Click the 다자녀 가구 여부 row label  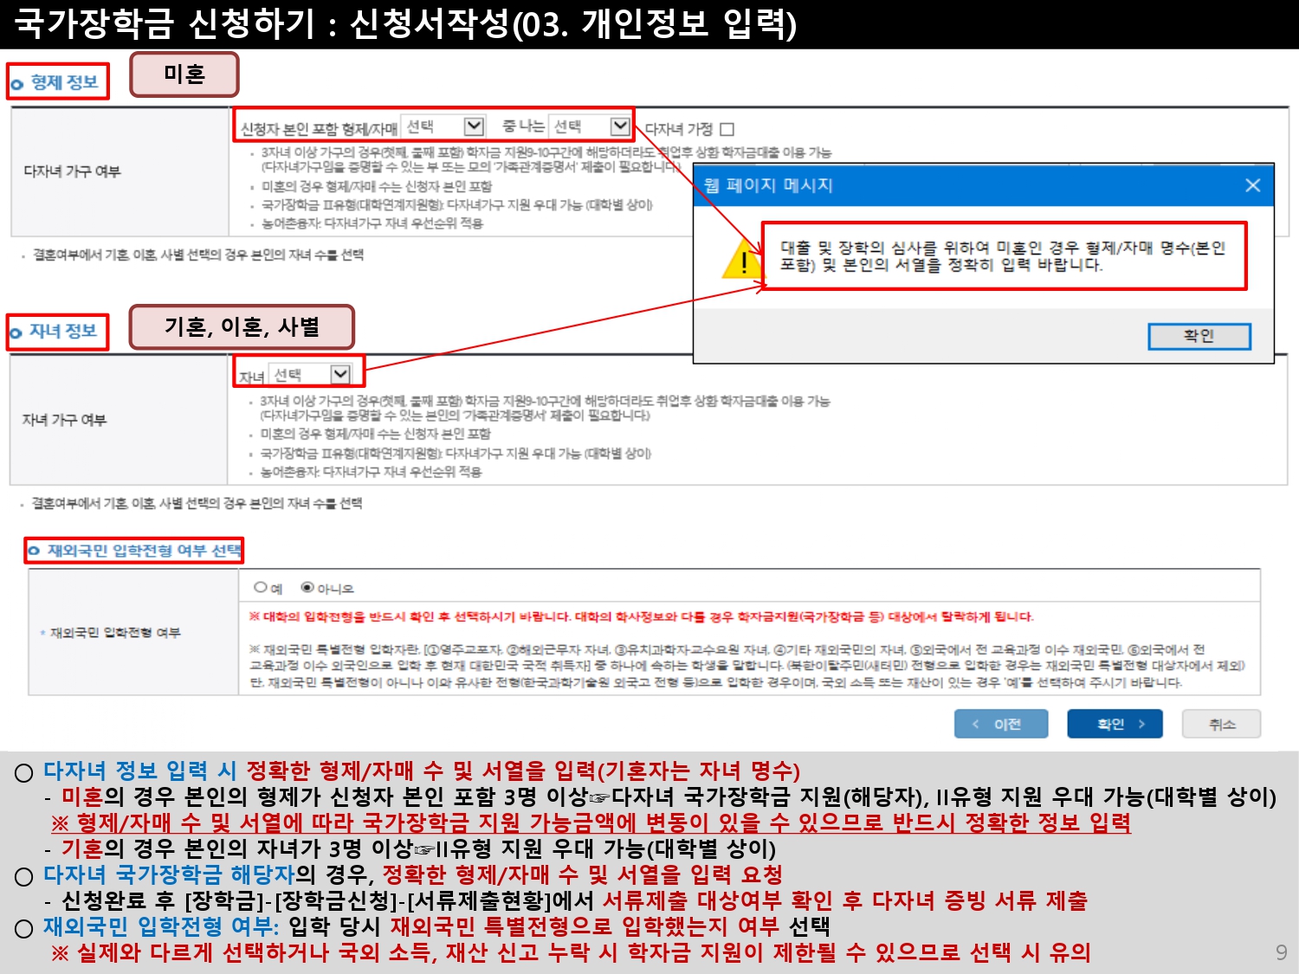72,171
